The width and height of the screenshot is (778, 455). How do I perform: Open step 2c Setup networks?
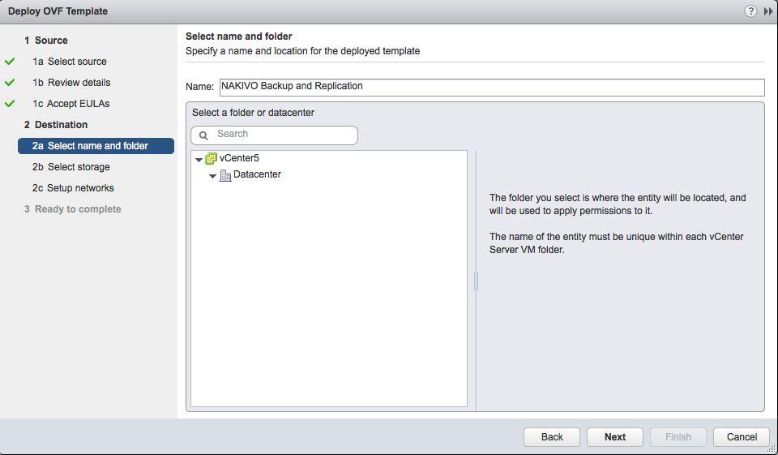click(x=73, y=188)
